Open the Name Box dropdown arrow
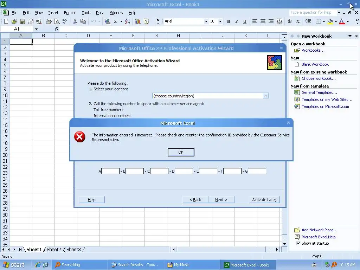The width and height of the screenshot is (360, 270). [x=36, y=29]
